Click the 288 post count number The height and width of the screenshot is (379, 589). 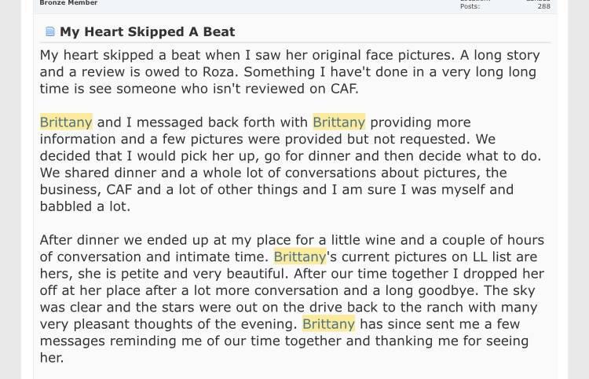coord(544,6)
